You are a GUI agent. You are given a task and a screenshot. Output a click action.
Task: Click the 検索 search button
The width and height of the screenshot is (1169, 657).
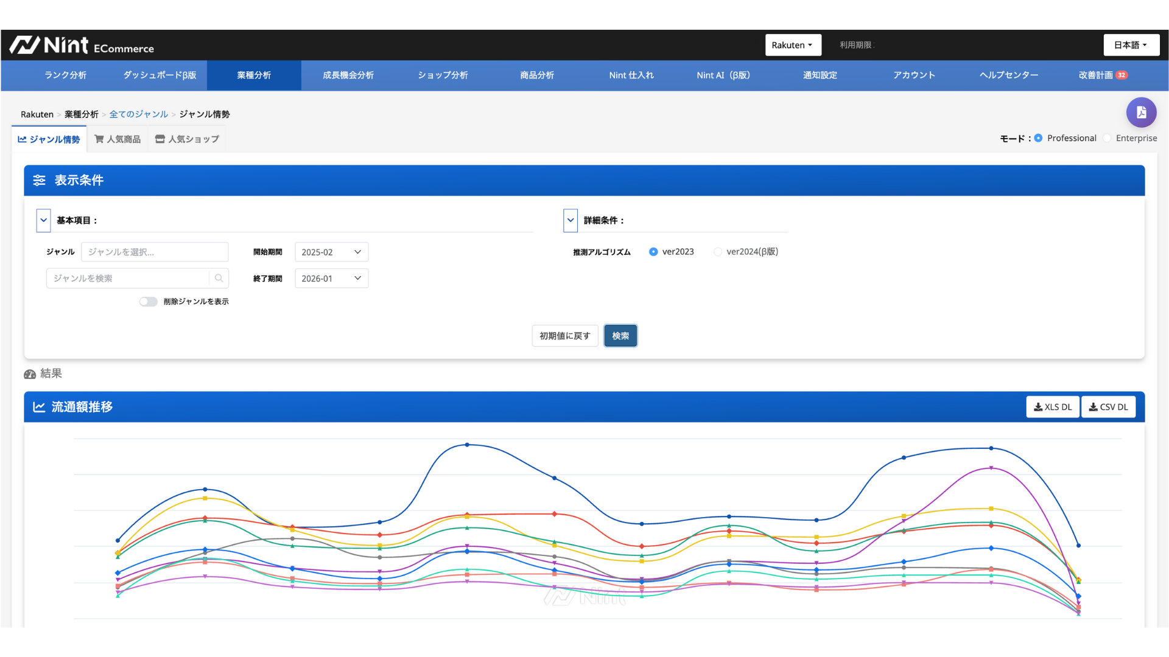point(620,335)
